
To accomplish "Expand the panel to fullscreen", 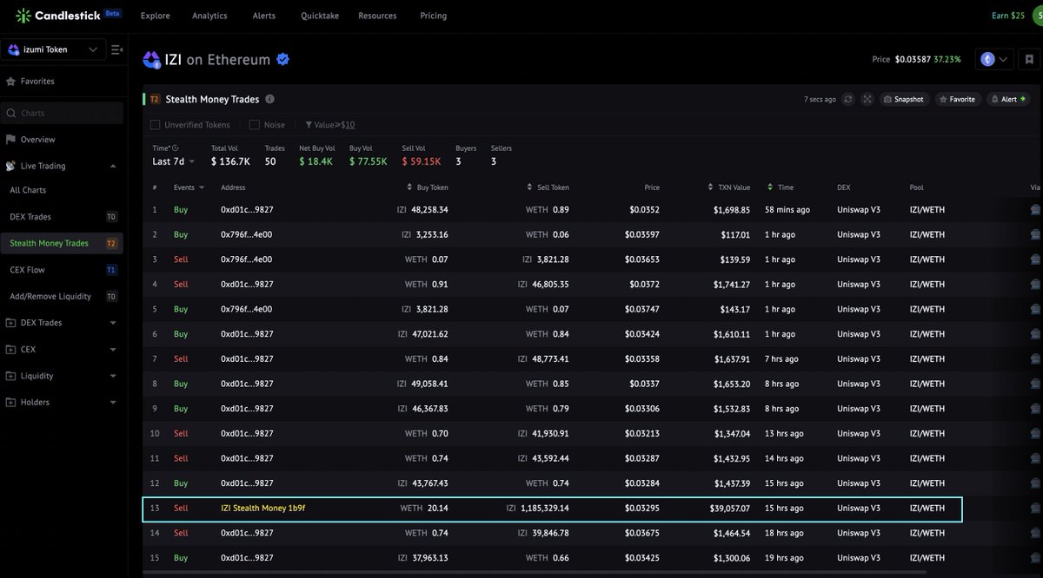I will click(867, 100).
